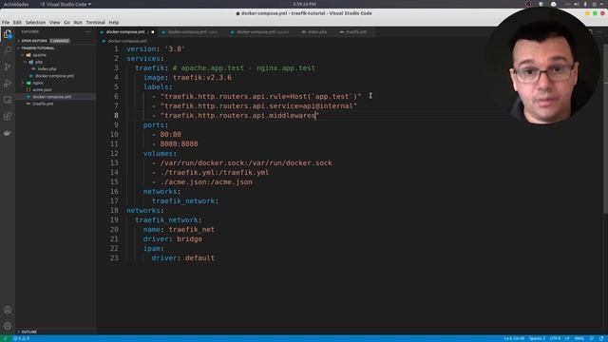Click the "traefik:v2.3.6" image value
This screenshot has width=608, height=342.
202,78
